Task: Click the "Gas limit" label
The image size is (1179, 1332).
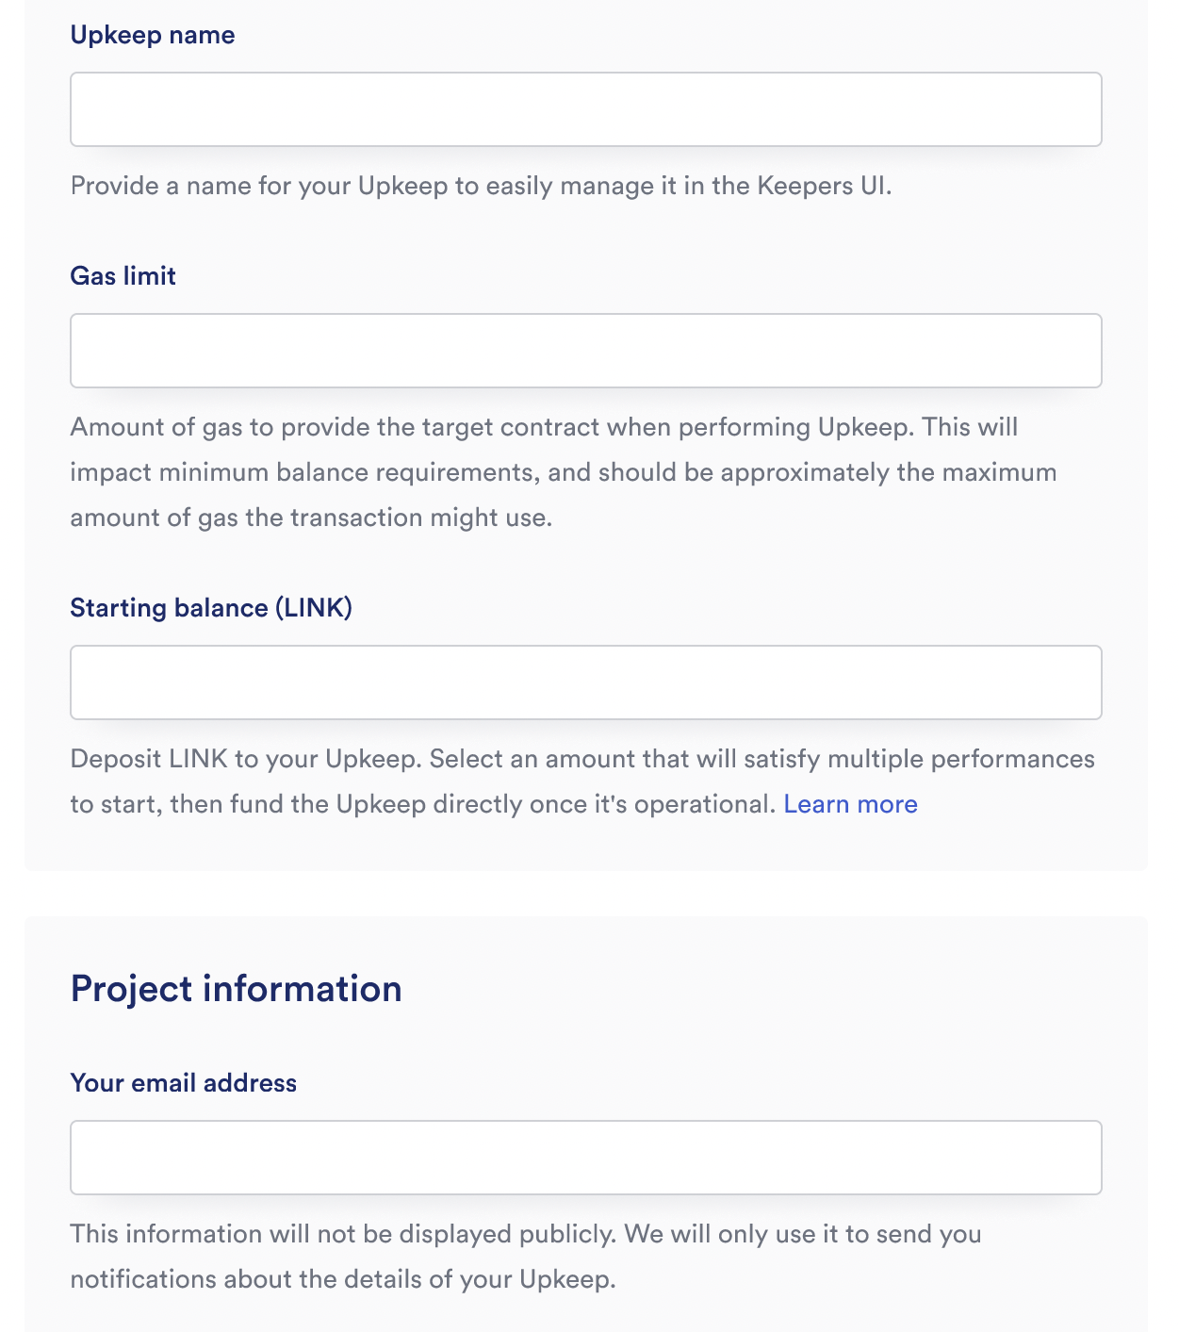Action: 123,276
